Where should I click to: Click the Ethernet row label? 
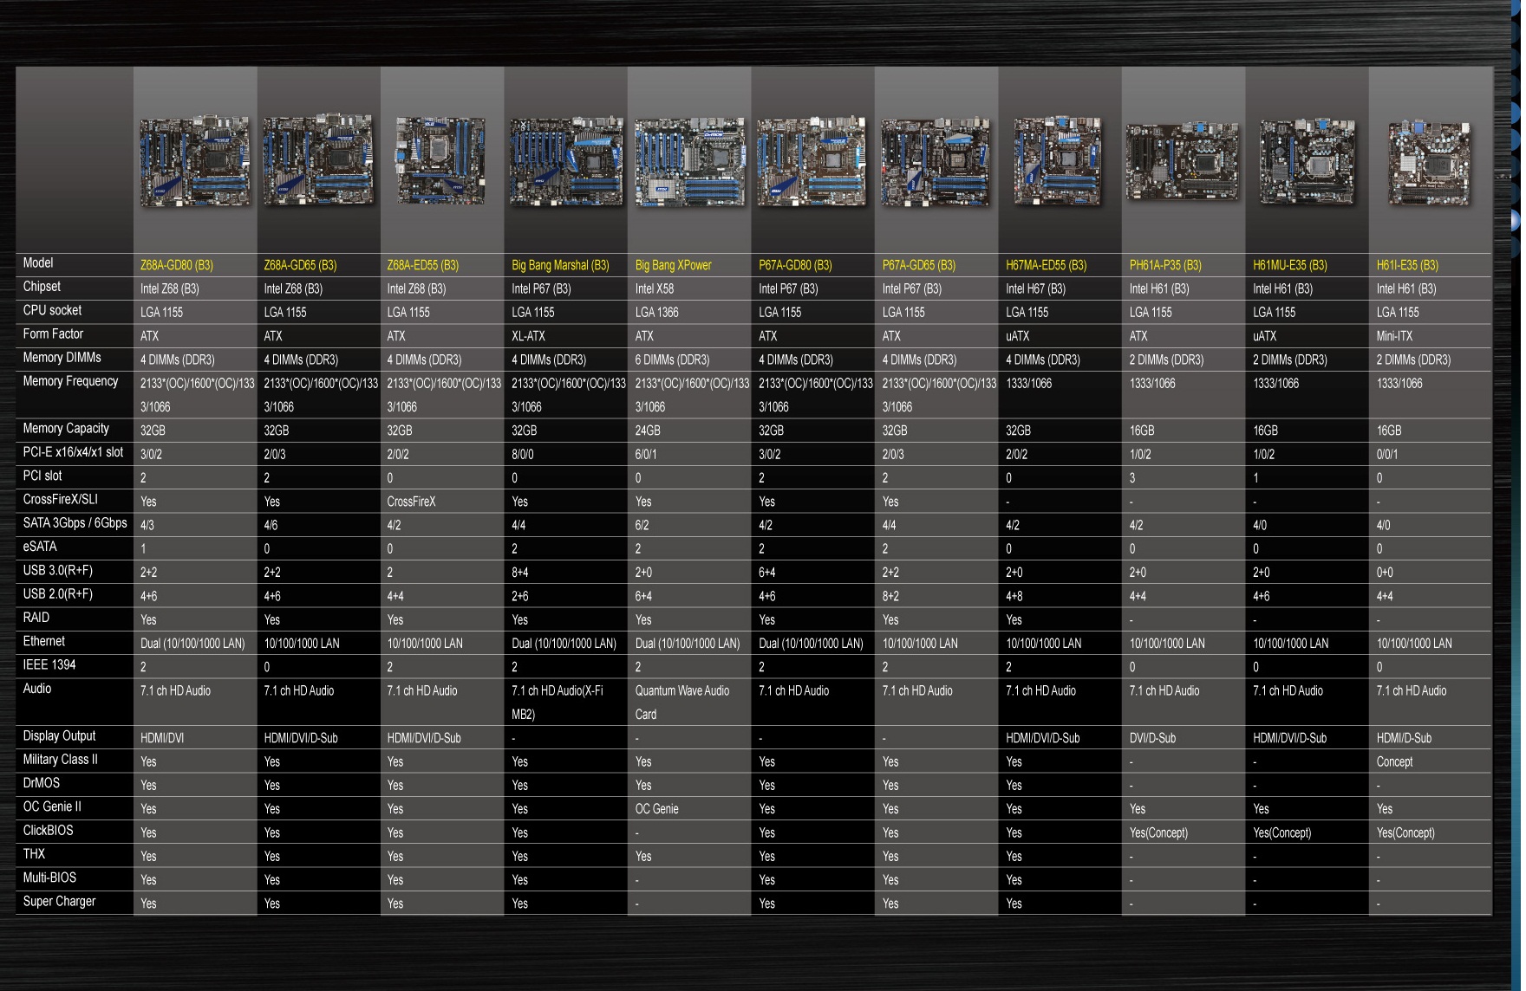pos(43,641)
